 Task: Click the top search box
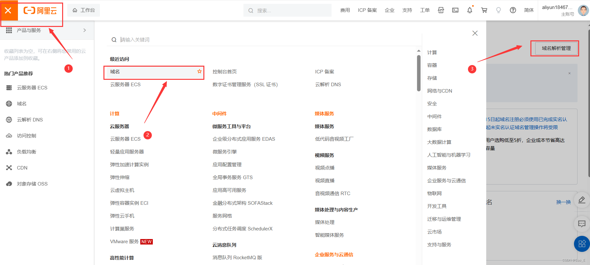click(287, 10)
